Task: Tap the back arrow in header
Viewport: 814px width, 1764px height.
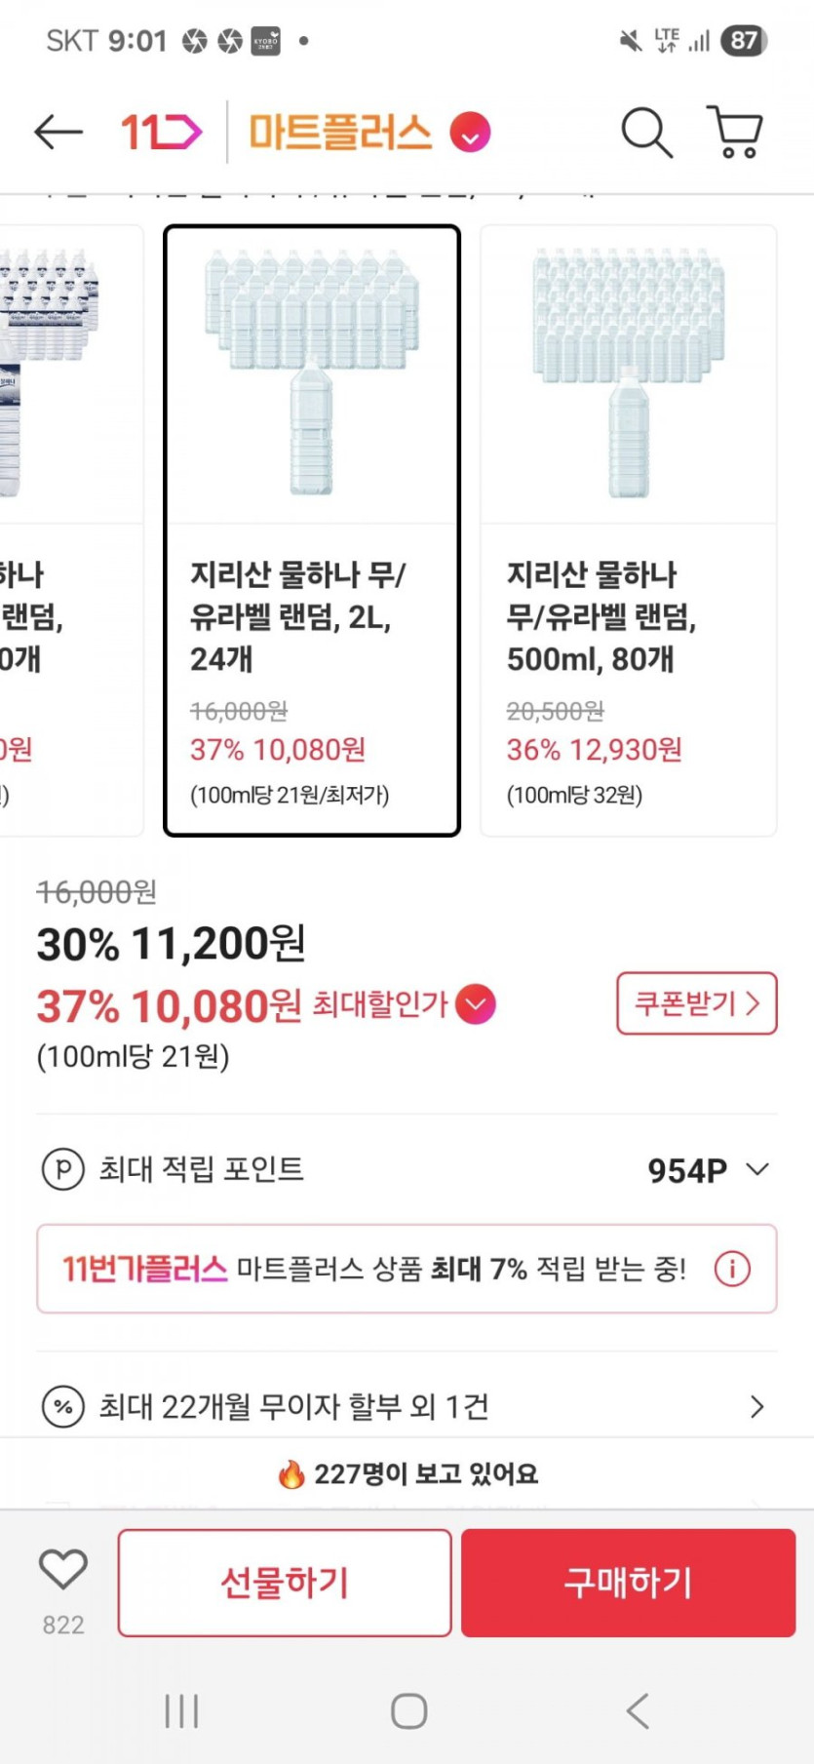Action: tap(58, 132)
